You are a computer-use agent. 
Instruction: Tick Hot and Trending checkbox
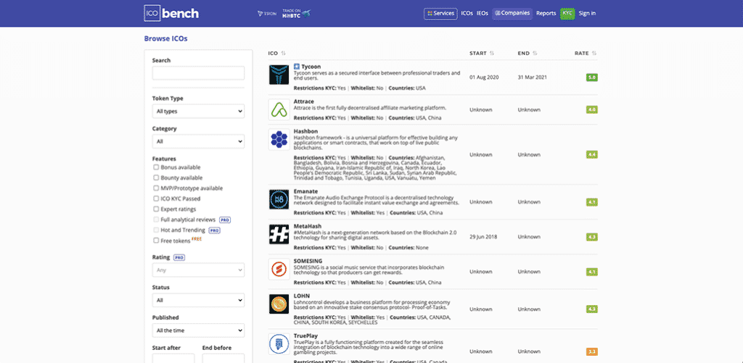[156, 230]
